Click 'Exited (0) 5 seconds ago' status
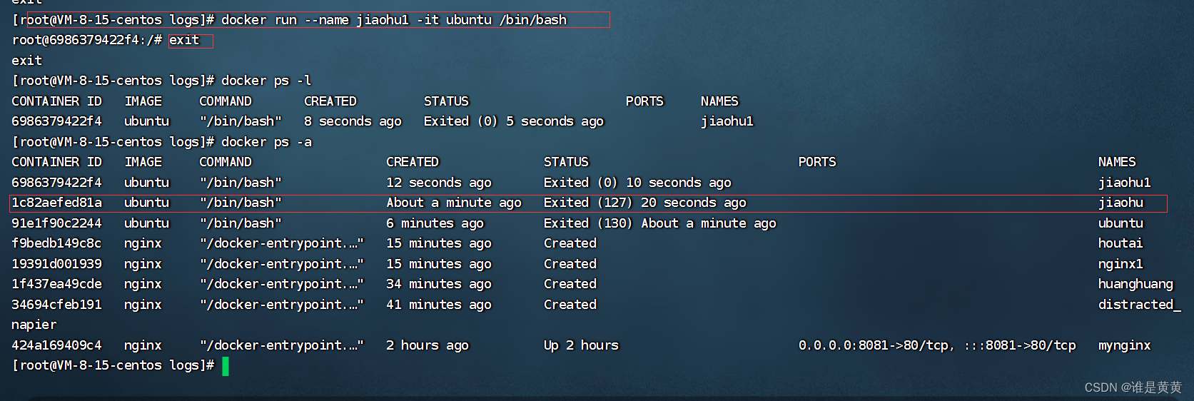Image resolution: width=1194 pixels, height=401 pixels. (x=514, y=121)
